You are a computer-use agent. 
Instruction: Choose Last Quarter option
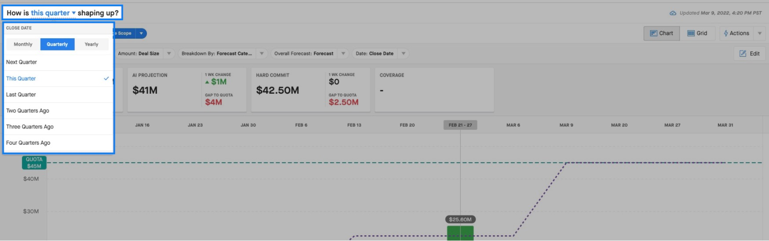tap(58, 95)
